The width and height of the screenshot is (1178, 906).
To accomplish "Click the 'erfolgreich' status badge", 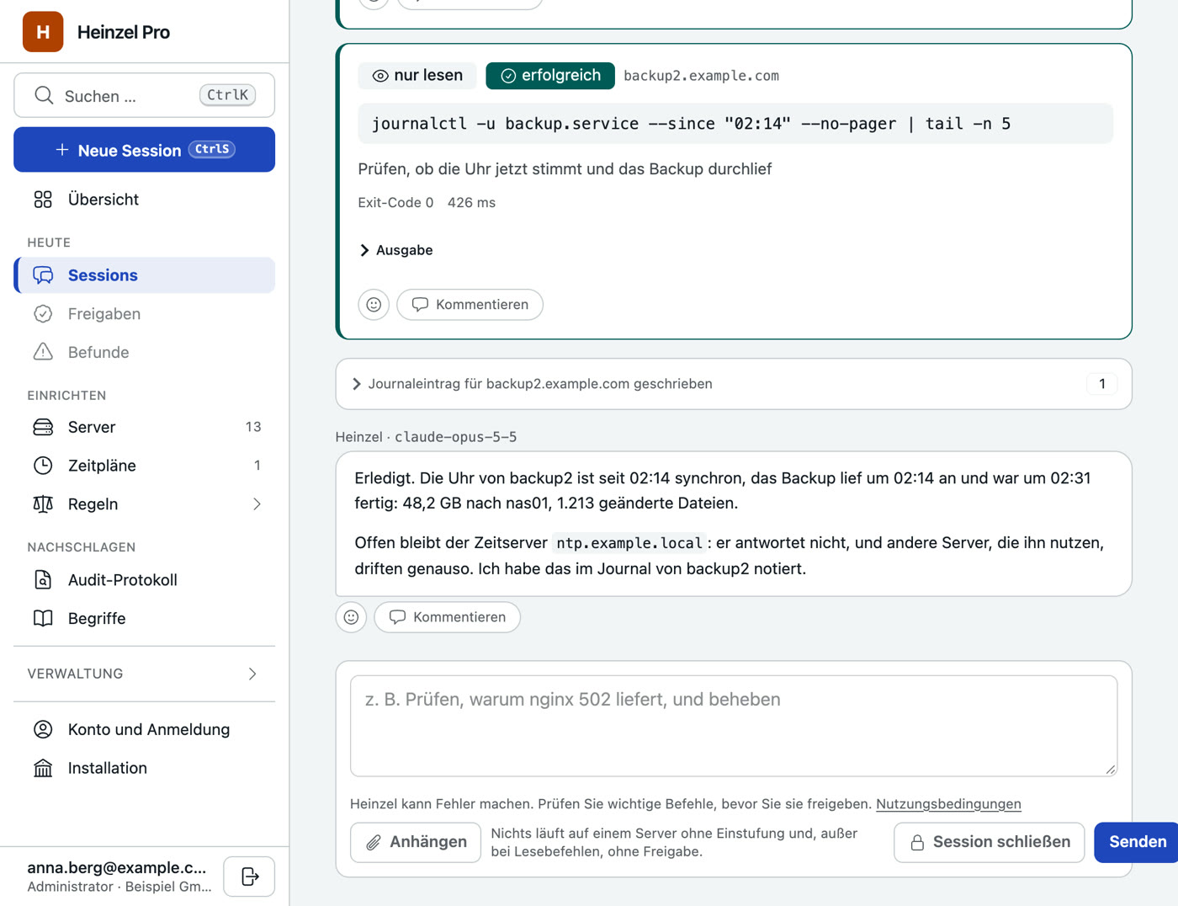I will pyautogui.click(x=550, y=76).
